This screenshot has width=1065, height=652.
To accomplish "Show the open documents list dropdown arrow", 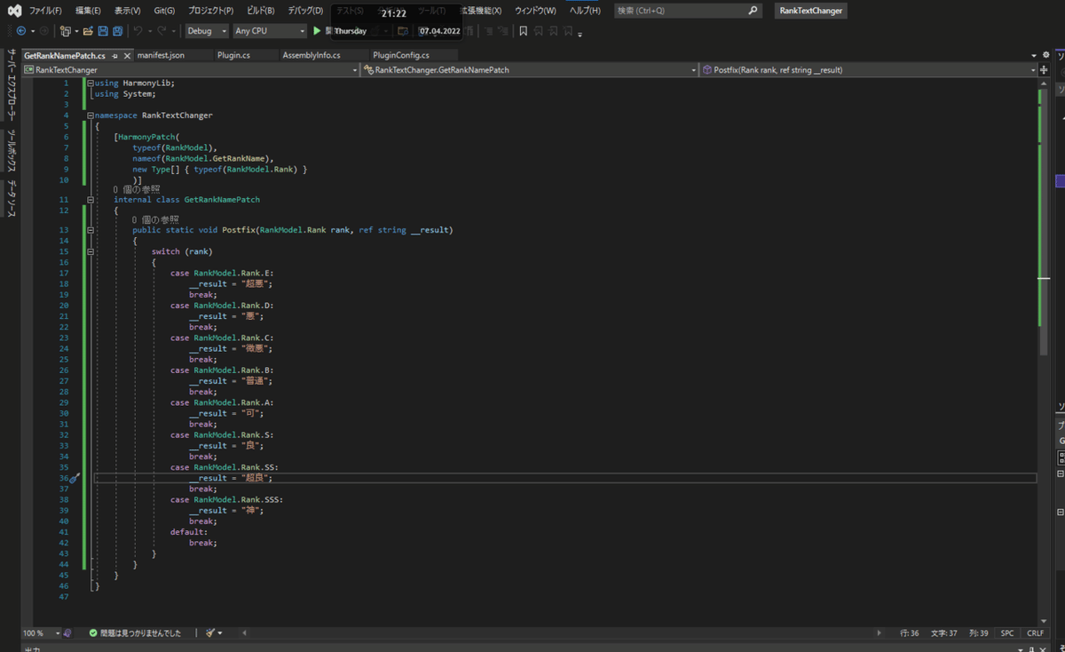I will coord(1034,55).
